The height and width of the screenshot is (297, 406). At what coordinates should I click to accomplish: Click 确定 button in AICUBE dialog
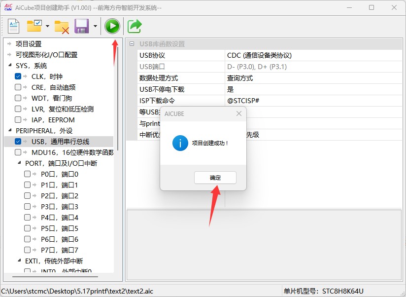[x=215, y=178]
